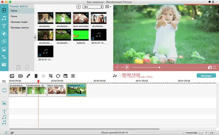Select the beach crowd video thumbnail
Viewport: 219px width, 135px height.
click(x=99, y=18)
